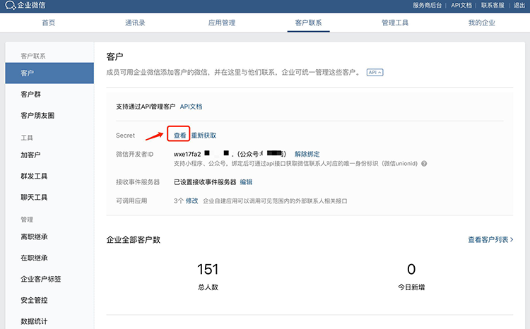Go to the 管理工具 tab

(395, 23)
